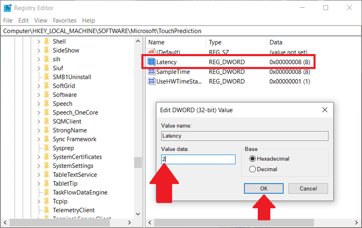Click the Speech folder icon

coord(47,103)
